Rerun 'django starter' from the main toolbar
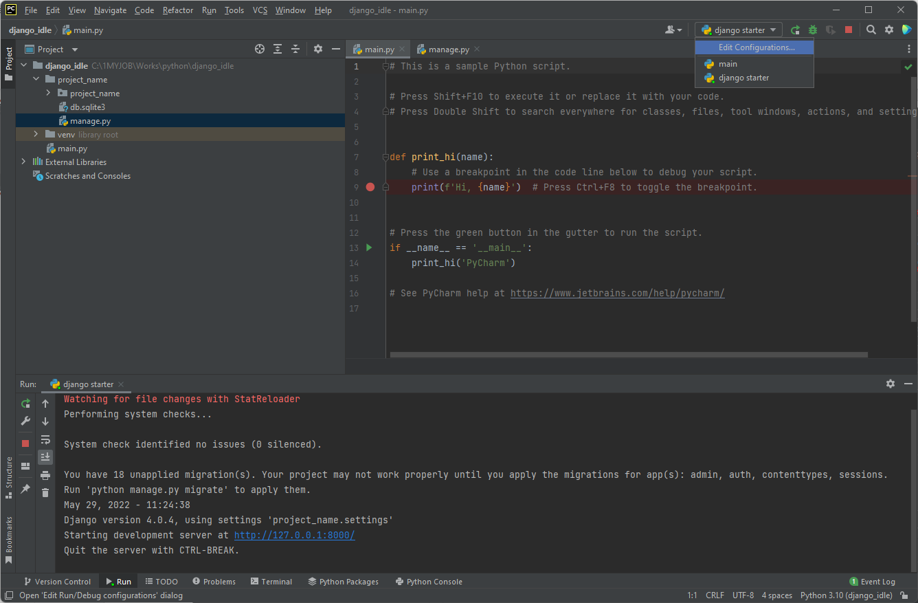Viewport: 918px width, 603px height. [x=795, y=30]
